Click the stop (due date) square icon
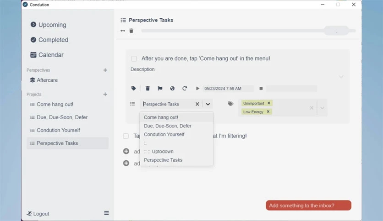 tap(261, 88)
